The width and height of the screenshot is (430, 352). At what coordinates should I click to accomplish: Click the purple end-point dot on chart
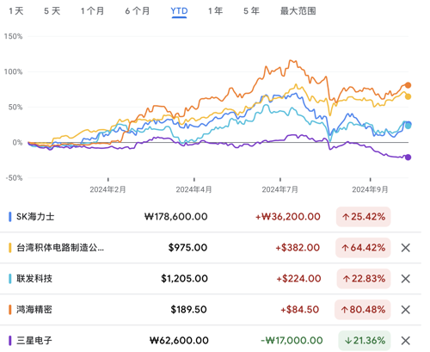pyautogui.click(x=408, y=157)
